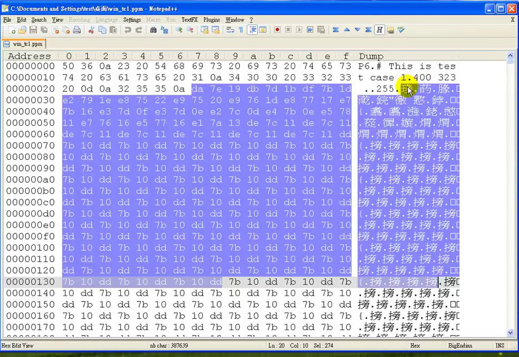Cut selection with the scissors icon
Screen dimensions: 519x357
coord(91,30)
